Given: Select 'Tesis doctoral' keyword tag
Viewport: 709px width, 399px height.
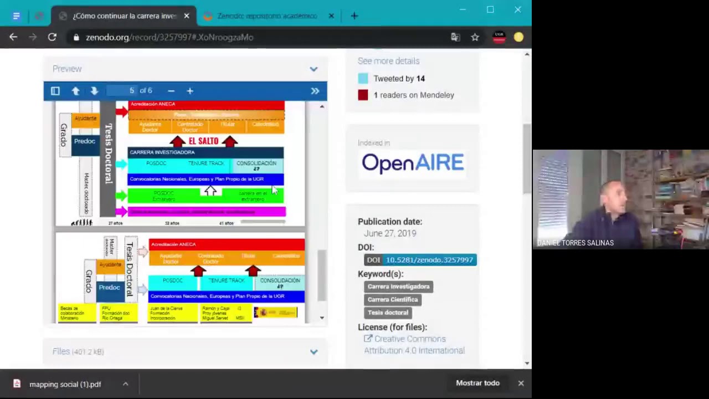Looking at the screenshot, I should pos(388,313).
